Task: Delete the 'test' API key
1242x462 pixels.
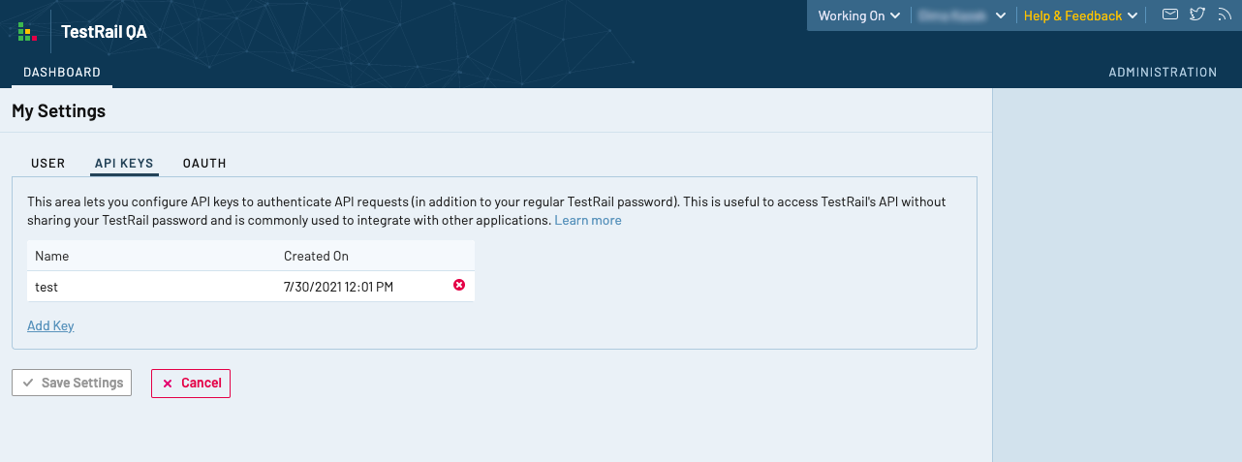Action: point(459,285)
